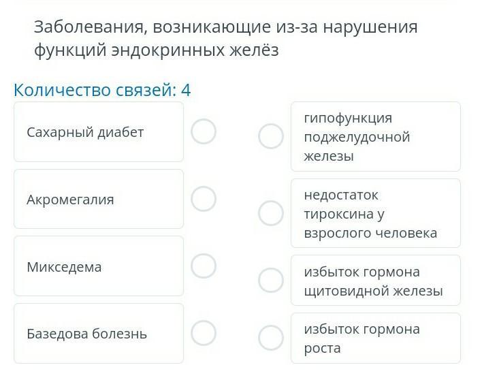
Task: Click the Сахарный диабет card
Action: coord(99,132)
